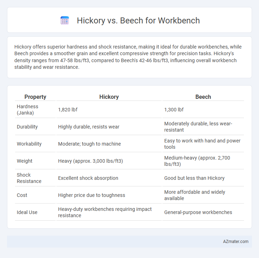Select the Property column header
This screenshot has height=258, width=259.
[35, 97]
